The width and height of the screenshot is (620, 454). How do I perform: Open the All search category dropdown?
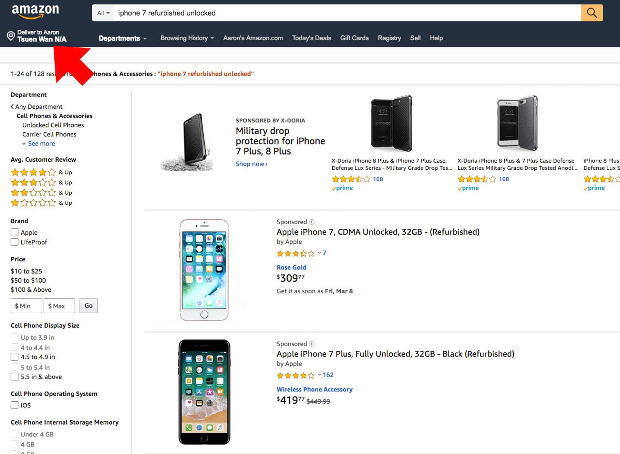[x=103, y=13]
